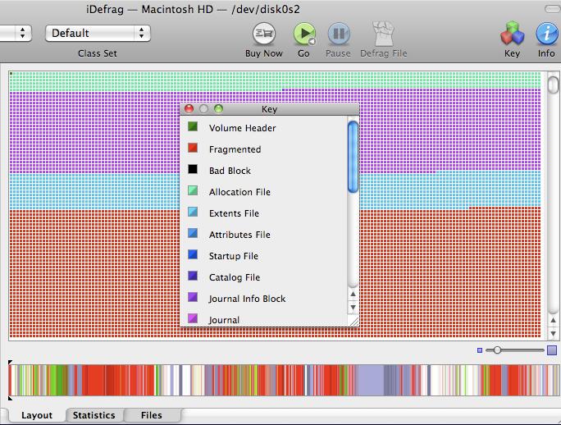Close the Key window
Image resolution: width=561 pixels, height=425 pixels.
pyautogui.click(x=189, y=109)
